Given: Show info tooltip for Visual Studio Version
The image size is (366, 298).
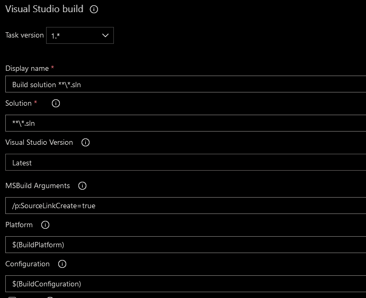Looking at the screenshot, I should click(x=85, y=143).
